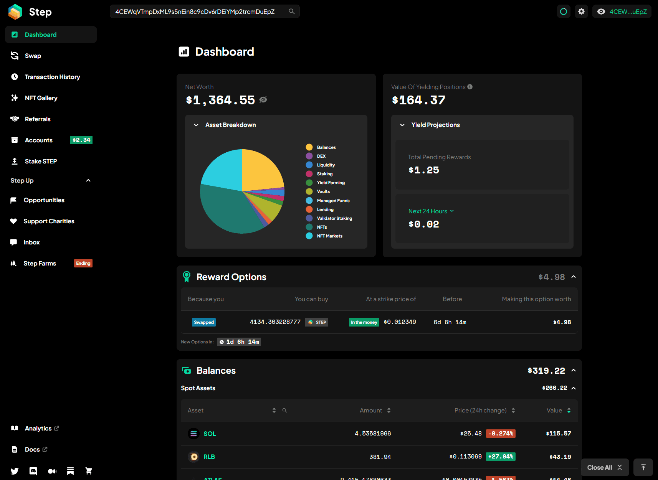Click the RLB token icon
Image resolution: width=658 pixels, height=480 pixels.
(x=193, y=457)
